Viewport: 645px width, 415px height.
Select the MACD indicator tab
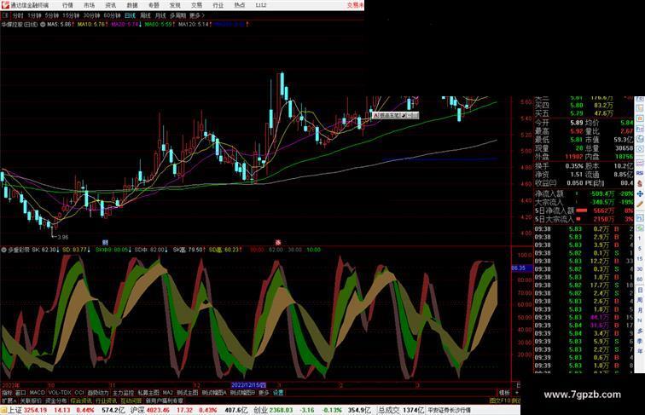(37, 393)
